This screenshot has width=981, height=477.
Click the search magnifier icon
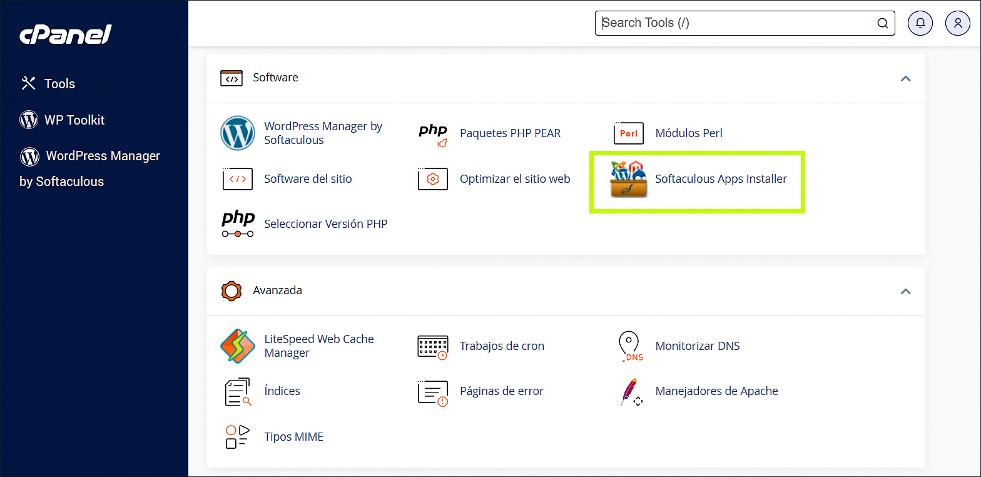click(x=883, y=23)
